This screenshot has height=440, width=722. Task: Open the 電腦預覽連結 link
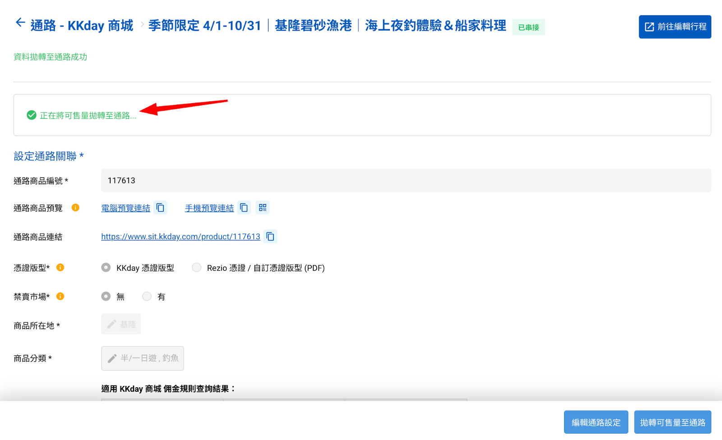pos(125,208)
